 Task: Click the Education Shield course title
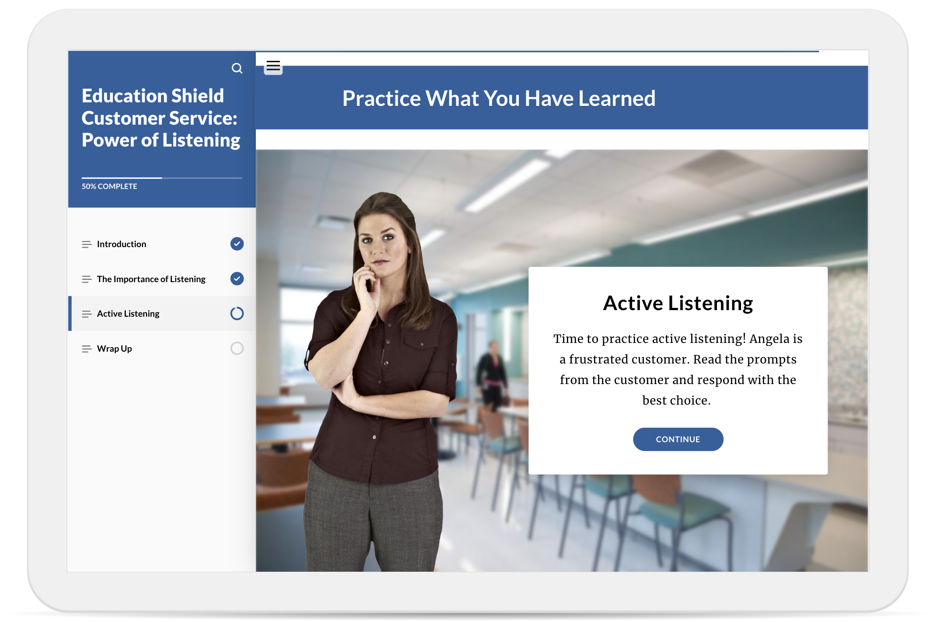(x=161, y=118)
